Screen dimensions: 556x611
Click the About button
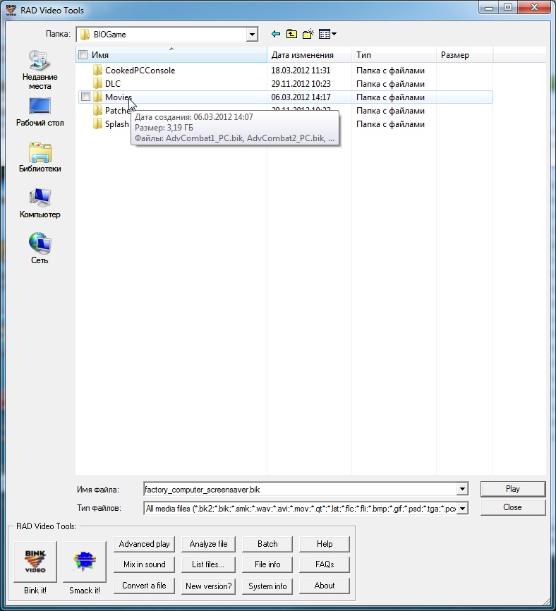325,586
